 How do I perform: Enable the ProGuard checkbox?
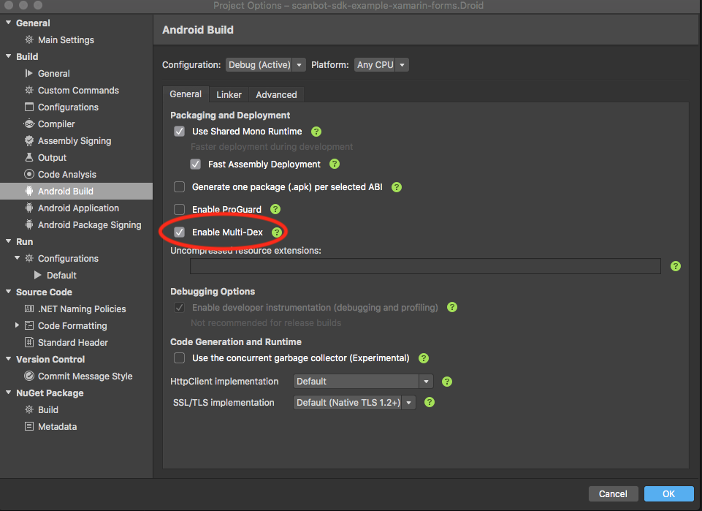(179, 209)
